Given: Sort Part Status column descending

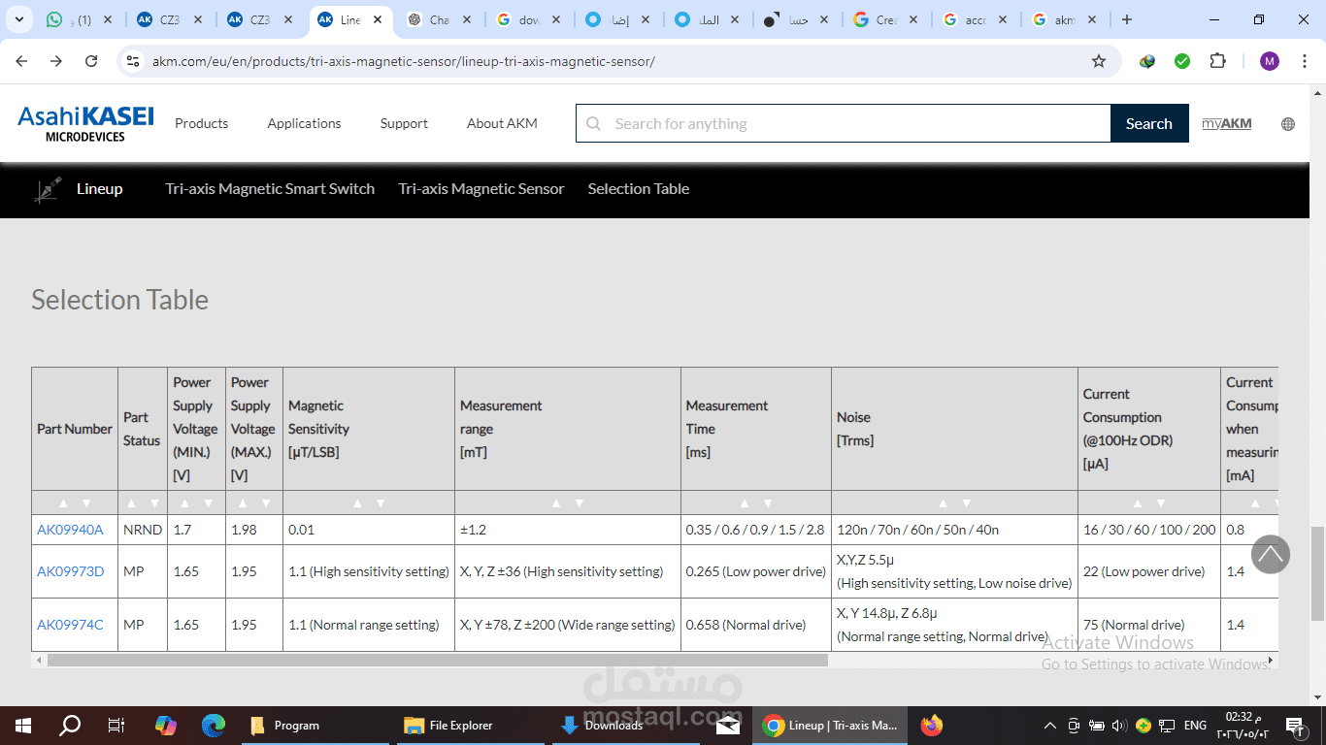Looking at the screenshot, I should click(153, 503).
